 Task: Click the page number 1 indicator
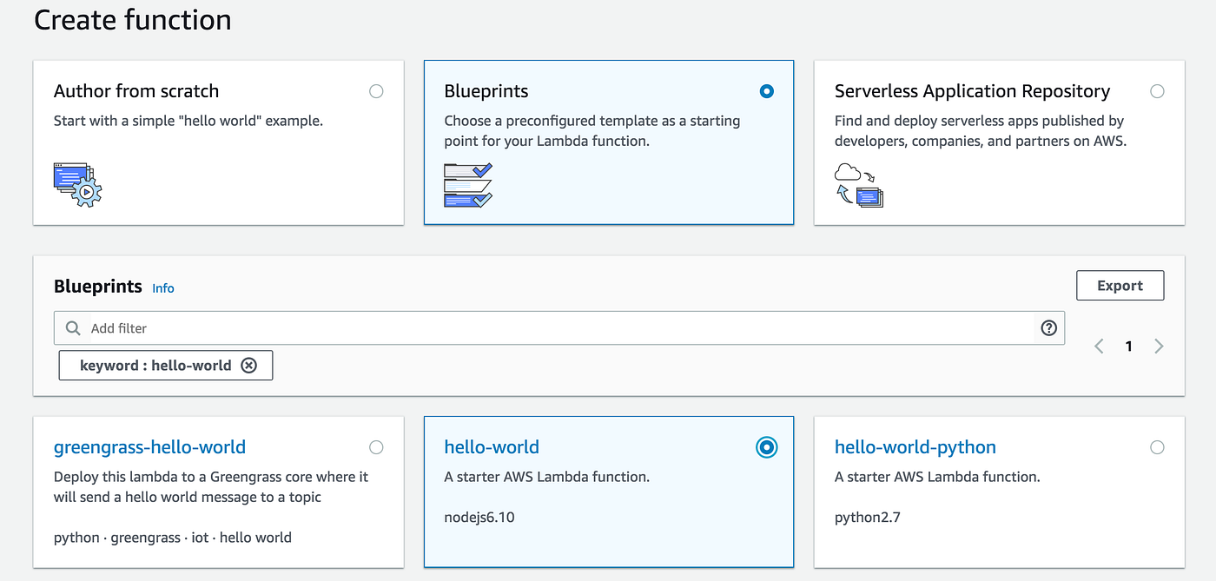click(1129, 346)
